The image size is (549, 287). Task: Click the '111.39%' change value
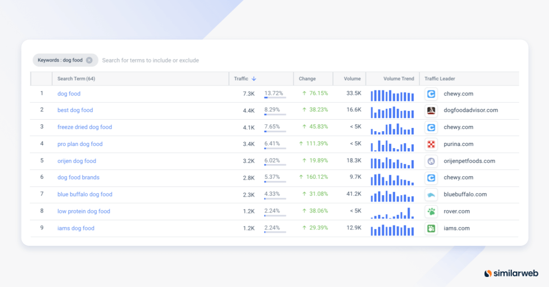(317, 143)
